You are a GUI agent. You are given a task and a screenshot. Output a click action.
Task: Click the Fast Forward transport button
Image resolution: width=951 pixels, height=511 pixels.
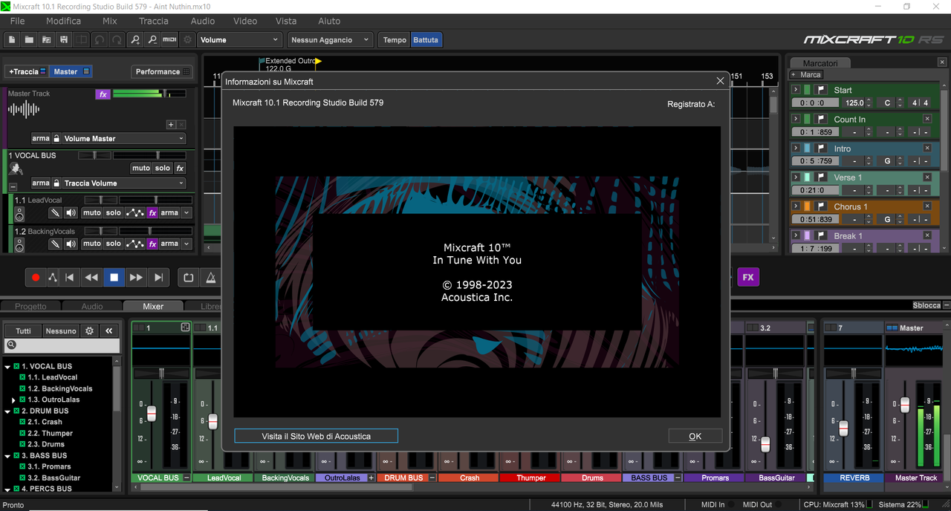click(136, 277)
